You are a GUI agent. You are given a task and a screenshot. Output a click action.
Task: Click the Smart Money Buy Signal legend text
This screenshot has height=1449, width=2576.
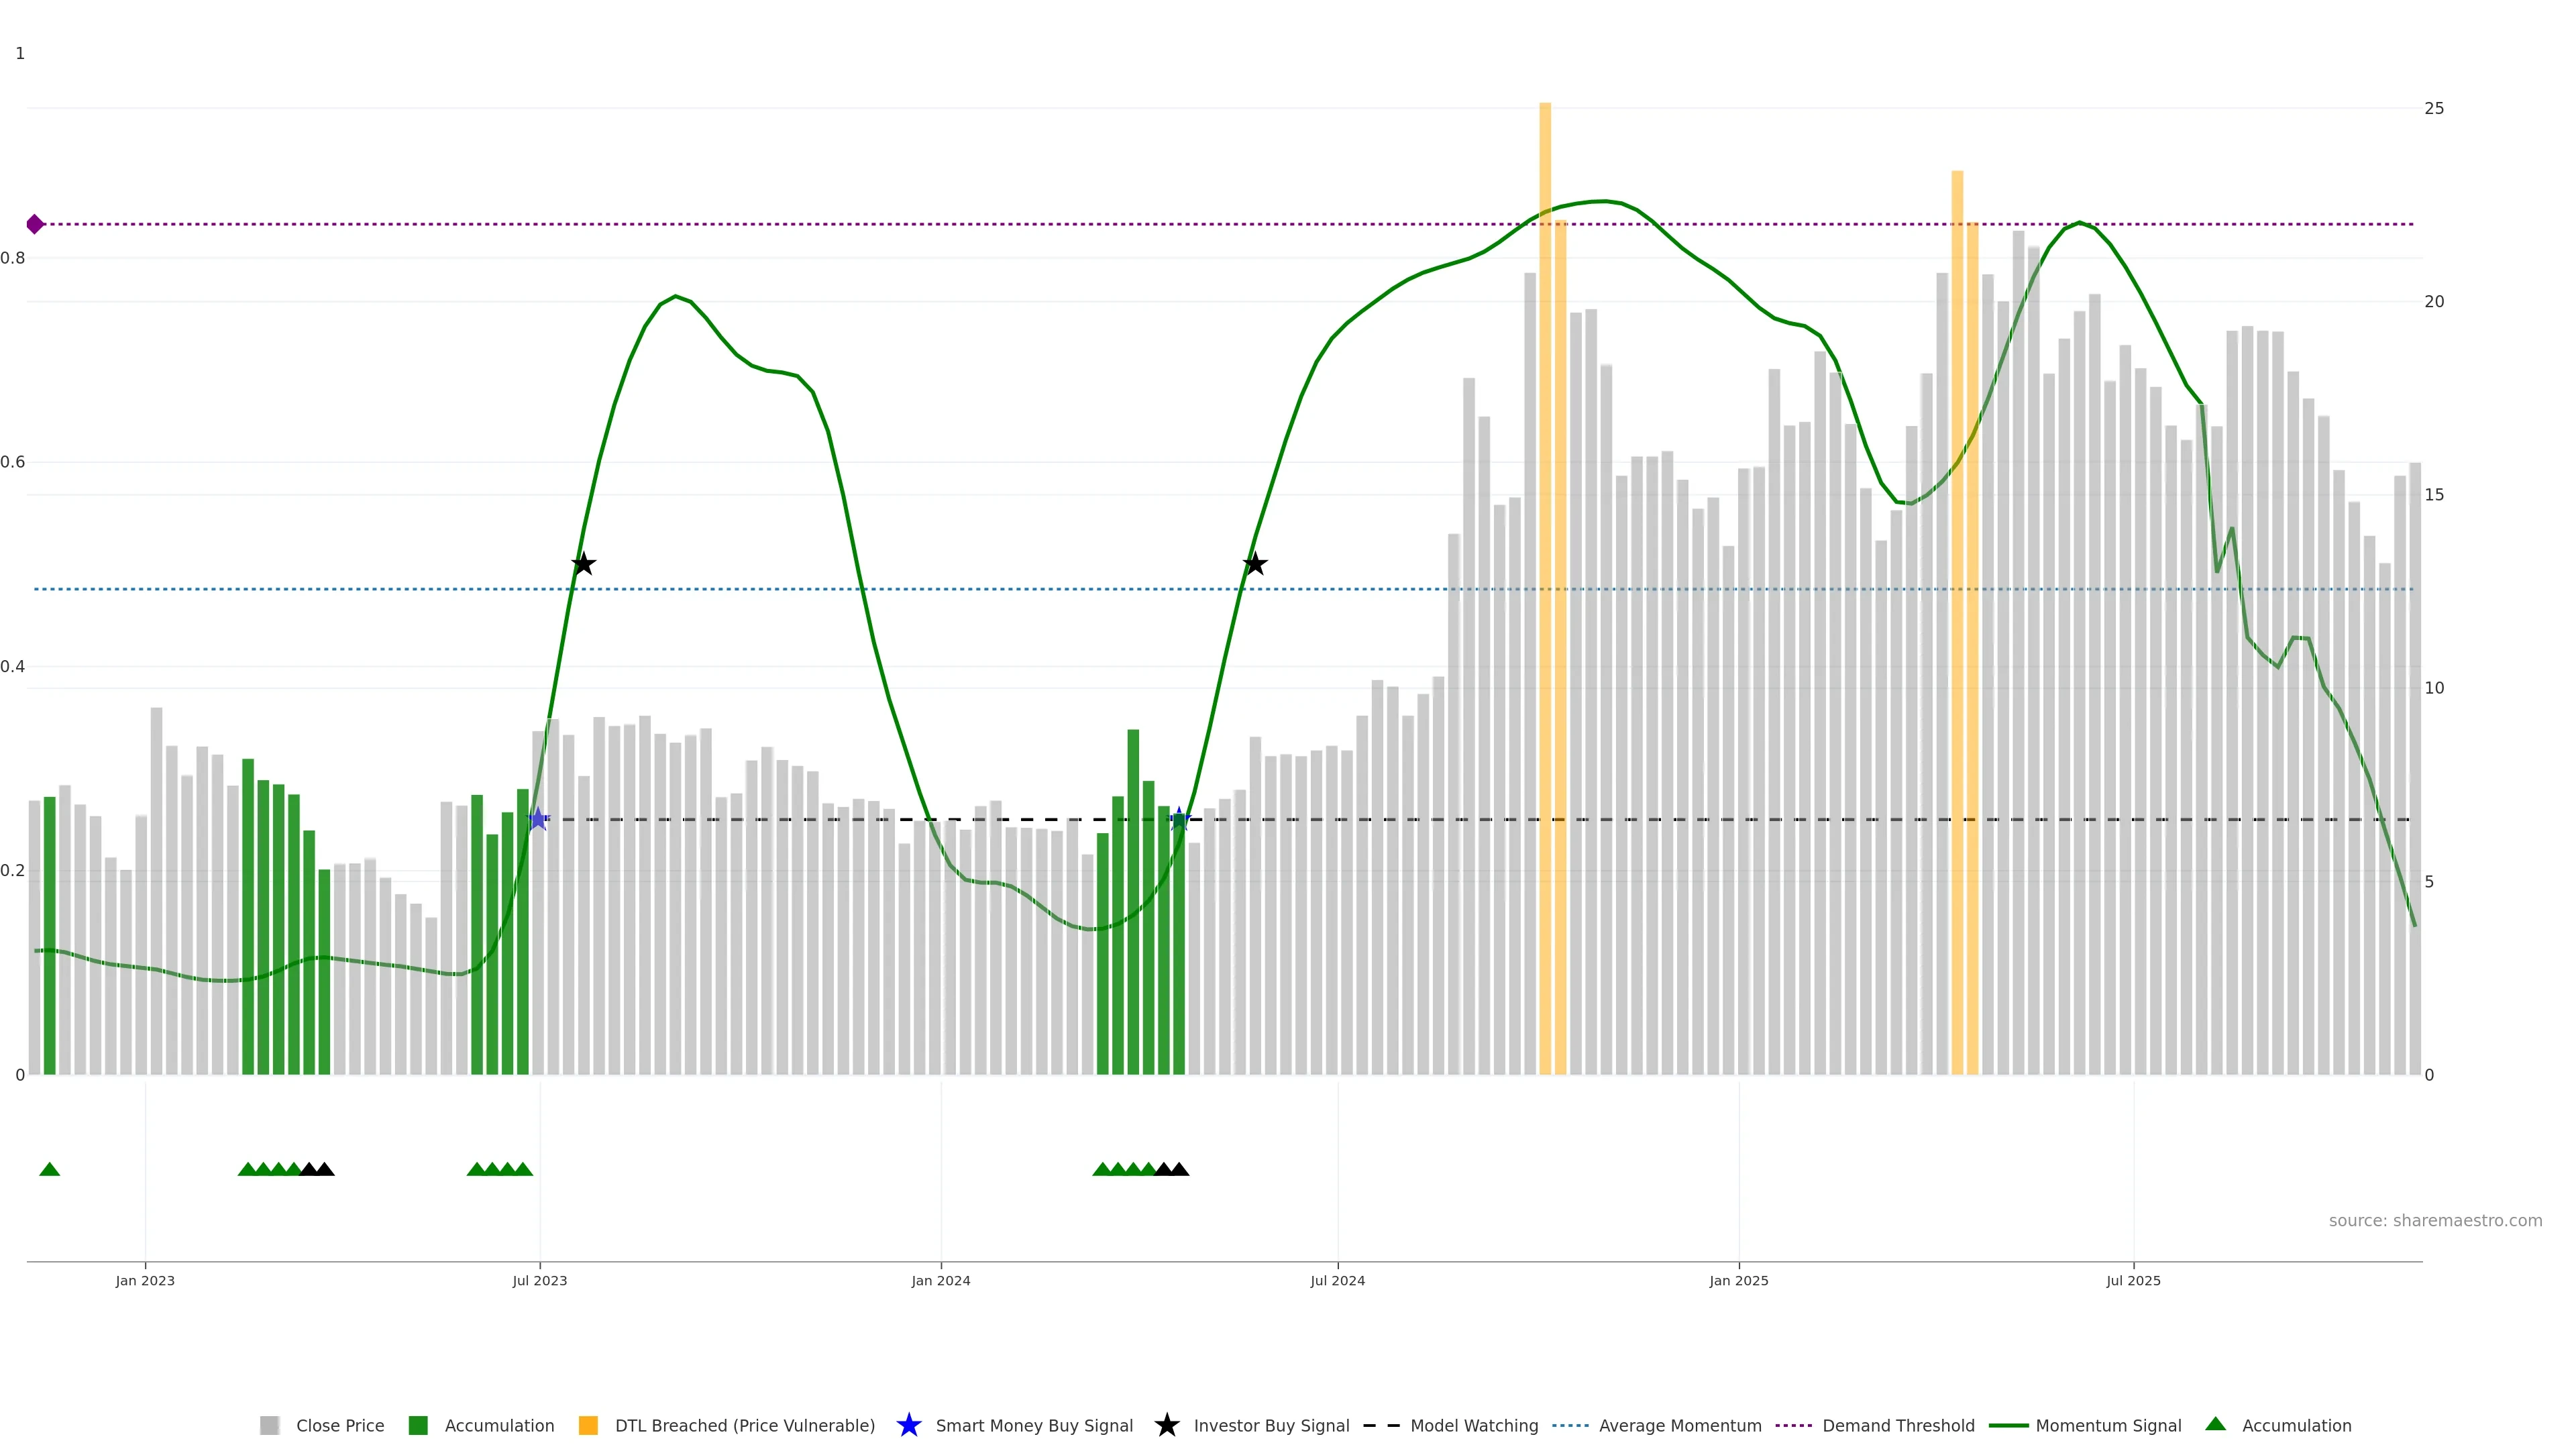(x=1034, y=1425)
